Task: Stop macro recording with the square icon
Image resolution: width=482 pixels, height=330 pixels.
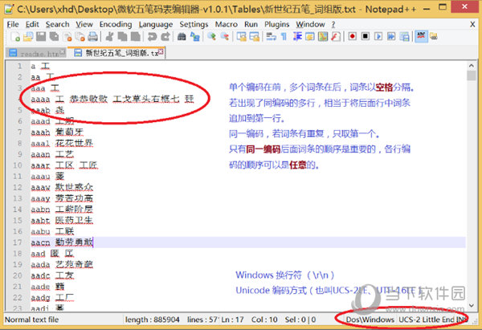Action: [x=366, y=37]
